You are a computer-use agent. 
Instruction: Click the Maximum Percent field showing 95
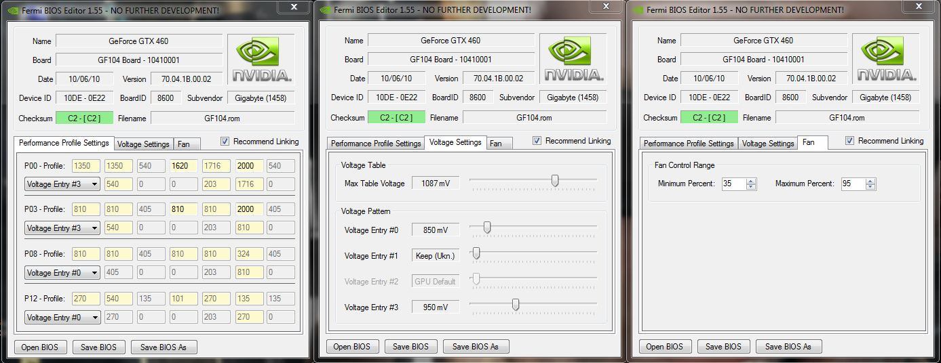[x=853, y=184]
